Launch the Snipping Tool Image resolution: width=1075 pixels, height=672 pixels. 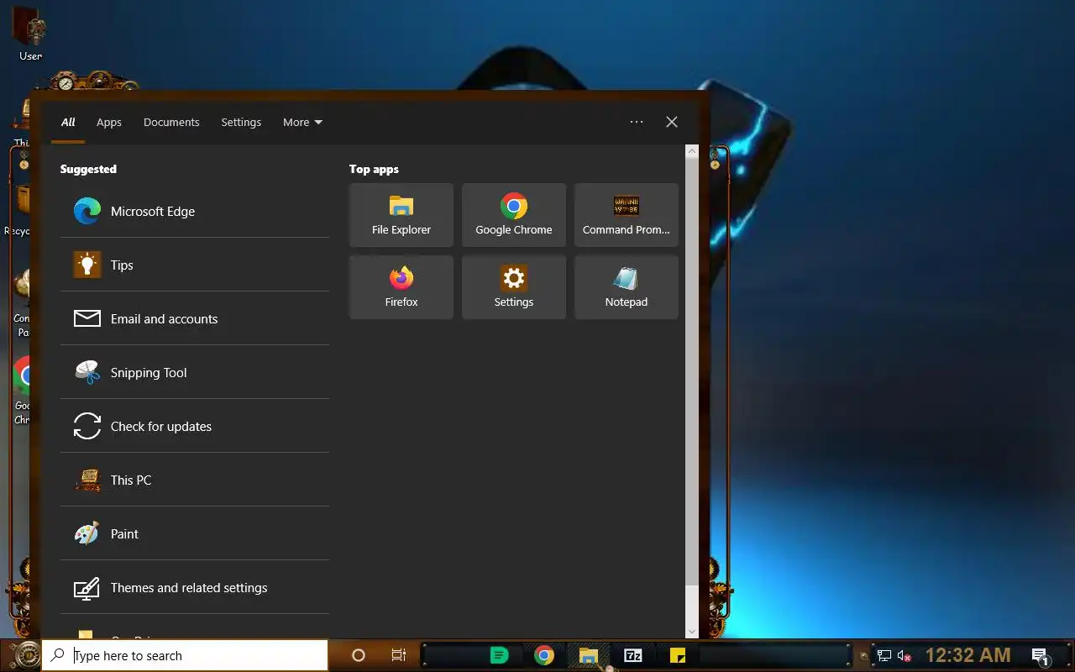[194, 372]
